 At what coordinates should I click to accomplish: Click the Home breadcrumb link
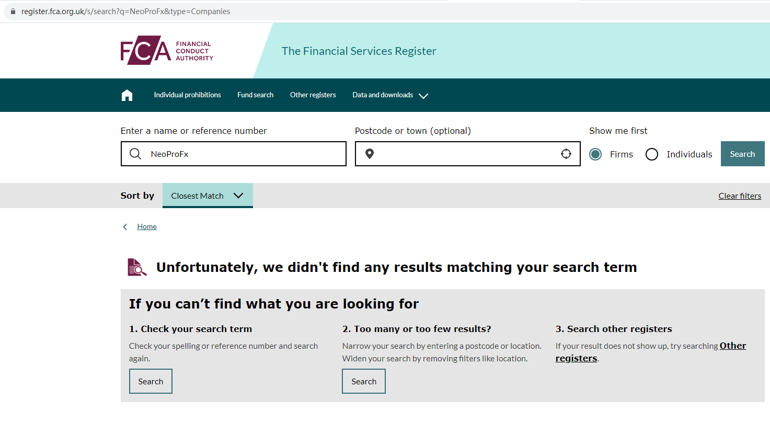pos(147,227)
